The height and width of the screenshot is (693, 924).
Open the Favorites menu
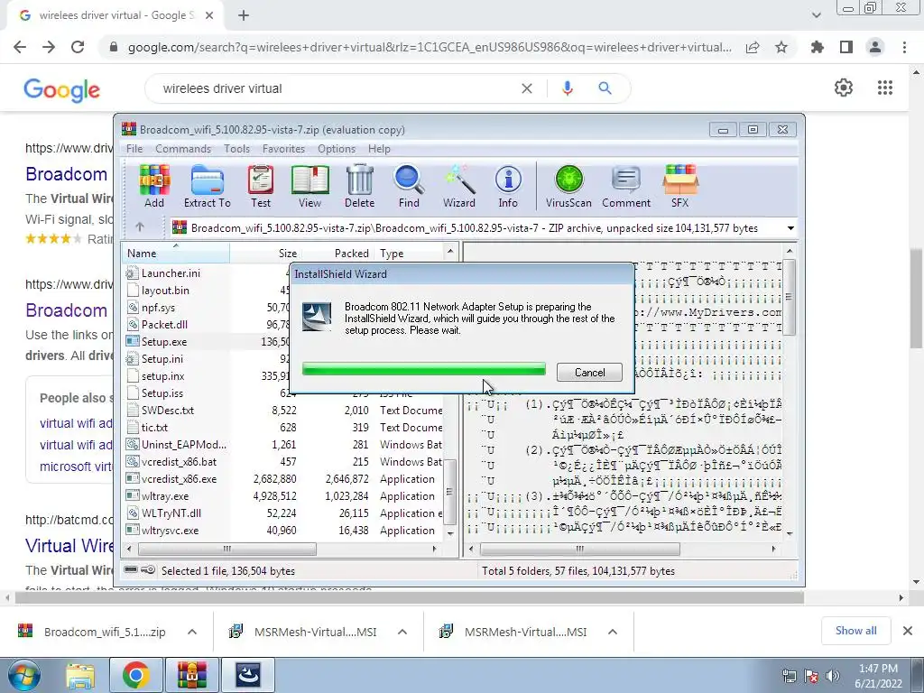(283, 149)
